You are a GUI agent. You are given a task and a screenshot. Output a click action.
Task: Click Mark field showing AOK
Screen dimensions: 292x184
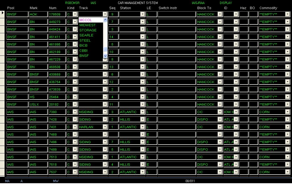click(x=38, y=14)
